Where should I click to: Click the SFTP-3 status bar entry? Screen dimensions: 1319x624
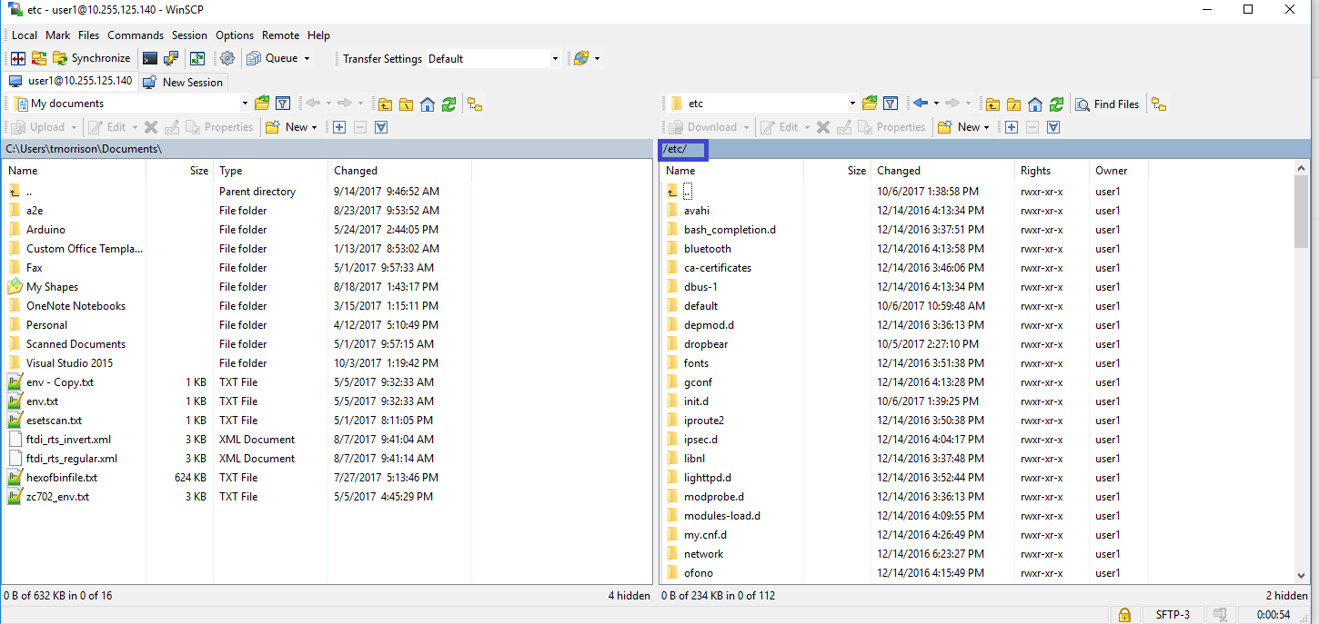click(x=1173, y=615)
